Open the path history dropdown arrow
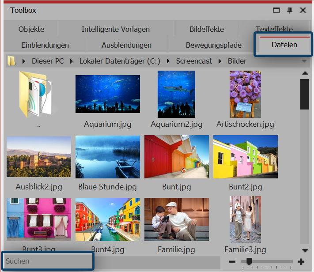Screen dimensions: 314x272 [304, 61]
